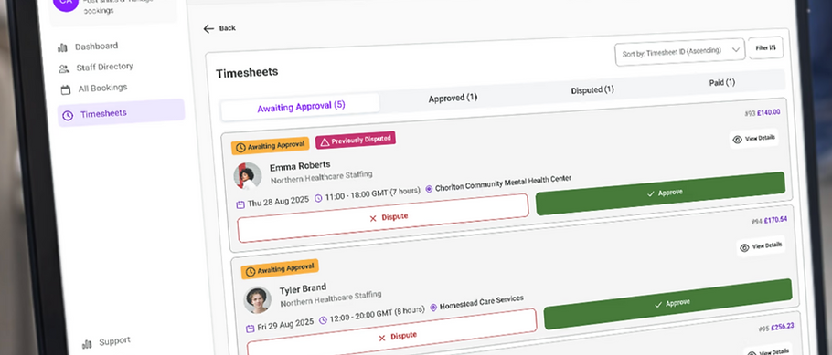Image resolution: width=832 pixels, height=355 pixels.
Task: Click Emma Roberts' Awaiting Approval badge
Action: pyautogui.click(x=270, y=146)
